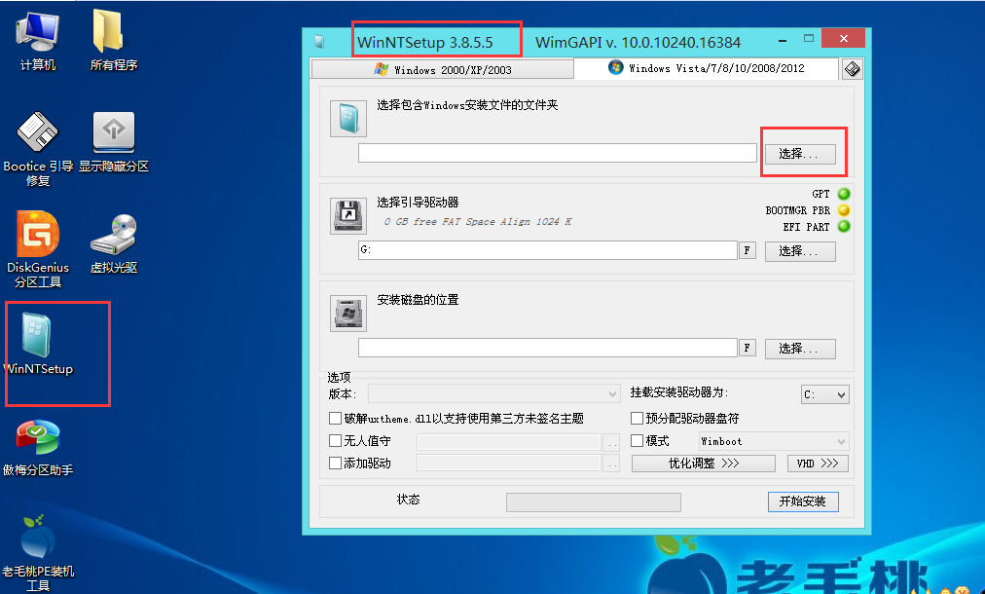Viewport: 985px width, 594px height.
Task: Click the install disk location icon
Action: (348, 313)
